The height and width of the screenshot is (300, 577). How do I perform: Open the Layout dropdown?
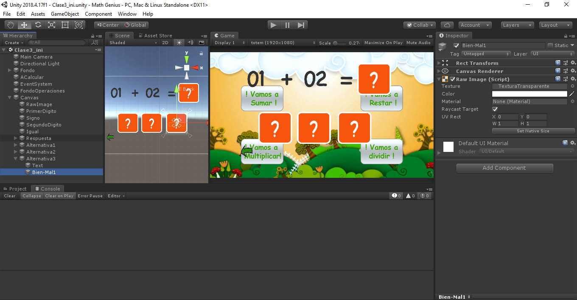point(555,25)
